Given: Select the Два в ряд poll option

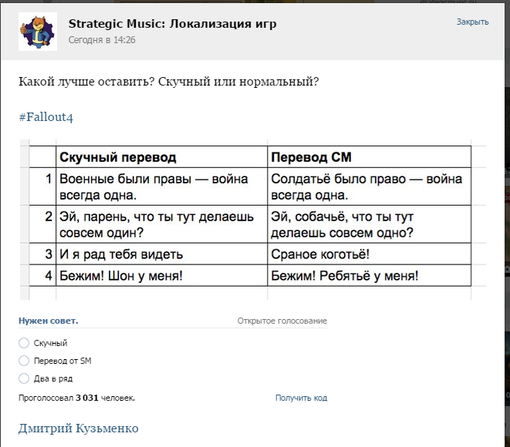Looking at the screenshot, I should point(46,378).
